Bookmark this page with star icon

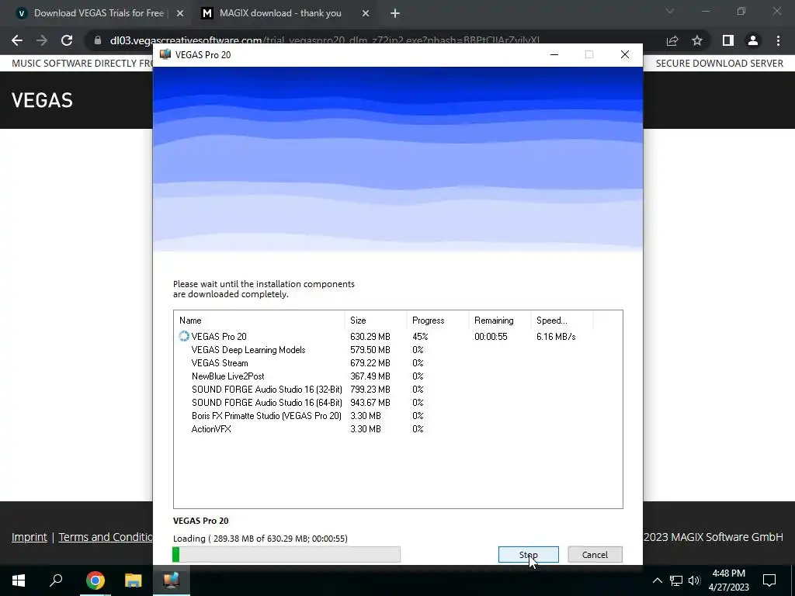pos(697,40)
